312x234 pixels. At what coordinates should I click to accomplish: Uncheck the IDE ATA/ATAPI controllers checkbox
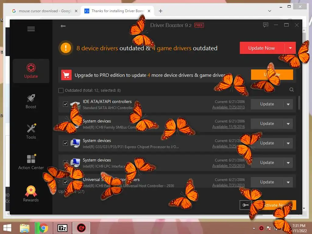click(66, 104)
